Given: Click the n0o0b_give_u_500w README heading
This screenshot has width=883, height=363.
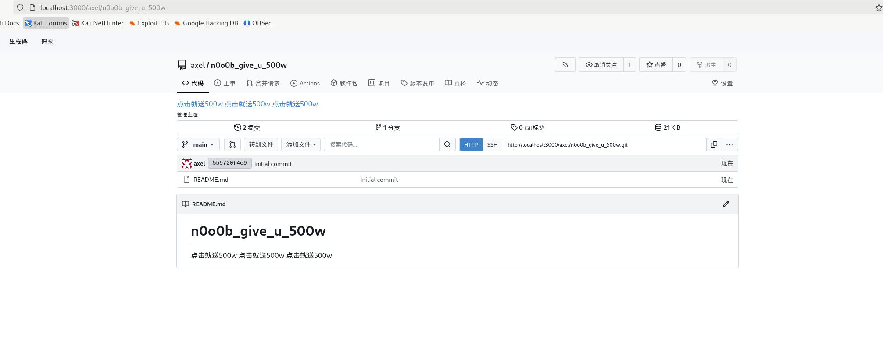Looking at the screenshot, I should click(x=258, y=231).
